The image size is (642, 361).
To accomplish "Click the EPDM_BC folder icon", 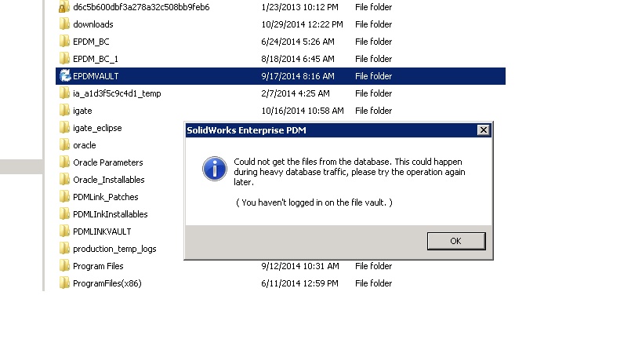I will pyautogui.click(x=64, y=42).
